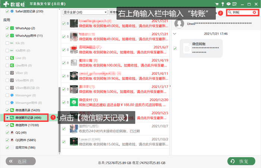This screenshot has width=261, height=168.
Task: Check the Viber通话记录 (0) checkbox
Action: [x=7, y=88]
